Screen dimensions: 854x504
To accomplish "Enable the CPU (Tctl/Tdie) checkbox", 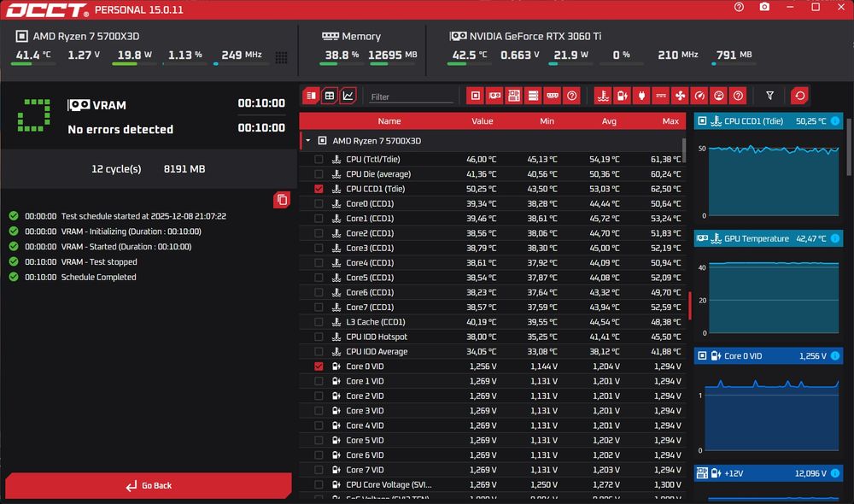I will point(319,159).
